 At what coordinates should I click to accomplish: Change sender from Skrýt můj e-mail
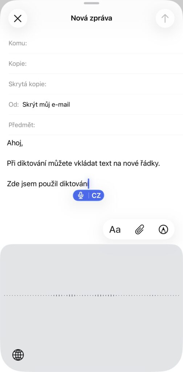tap(46, 104)
